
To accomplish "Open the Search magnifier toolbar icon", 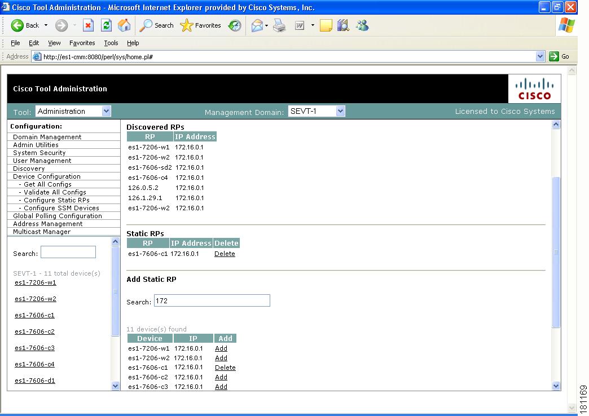I will 146,25.
